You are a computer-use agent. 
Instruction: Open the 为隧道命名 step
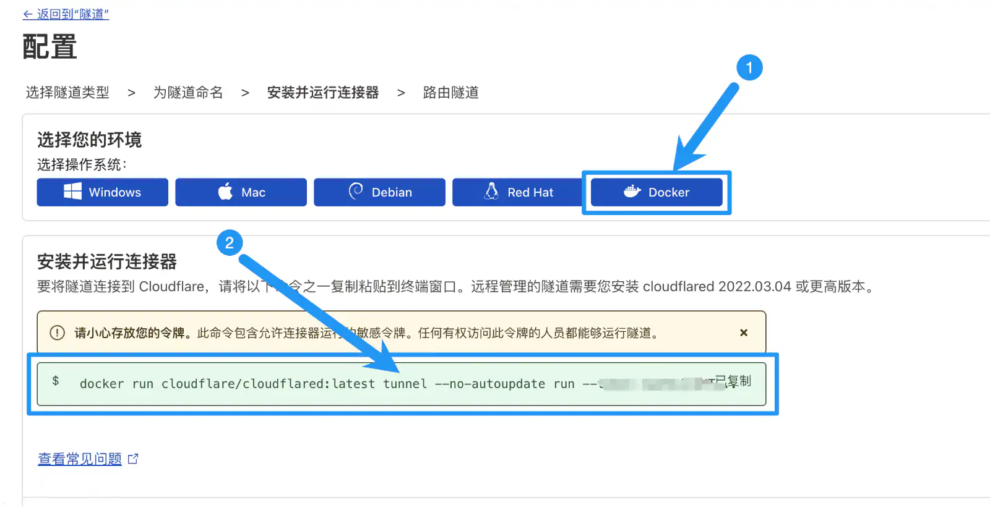(x=188, y=93)
